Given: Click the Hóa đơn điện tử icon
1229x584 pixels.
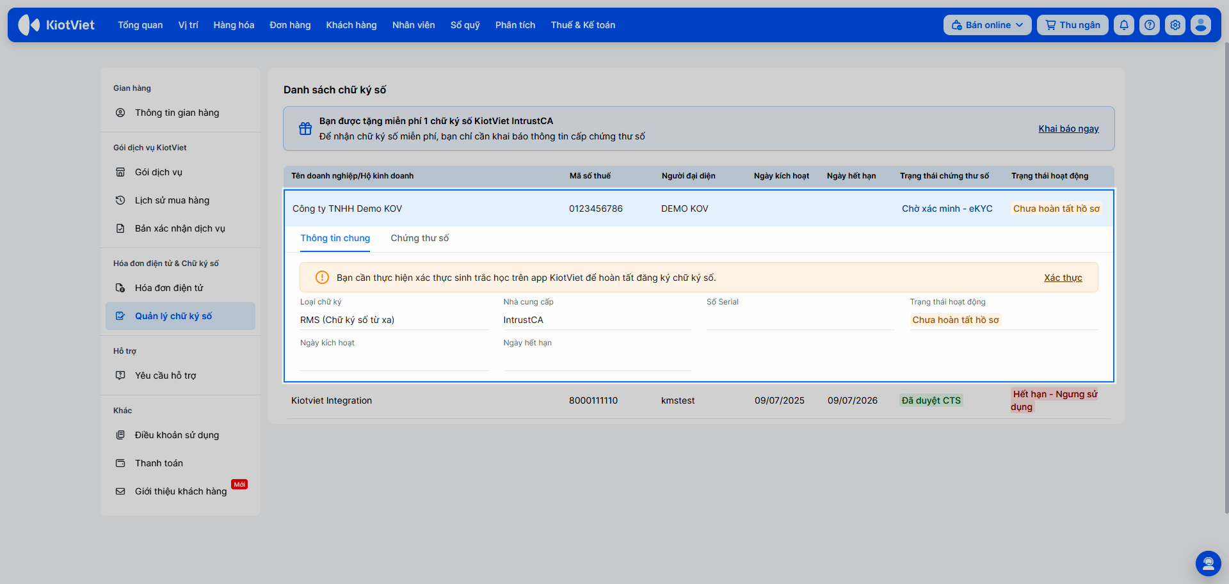Looking at the screenshot, I should 120,288.
